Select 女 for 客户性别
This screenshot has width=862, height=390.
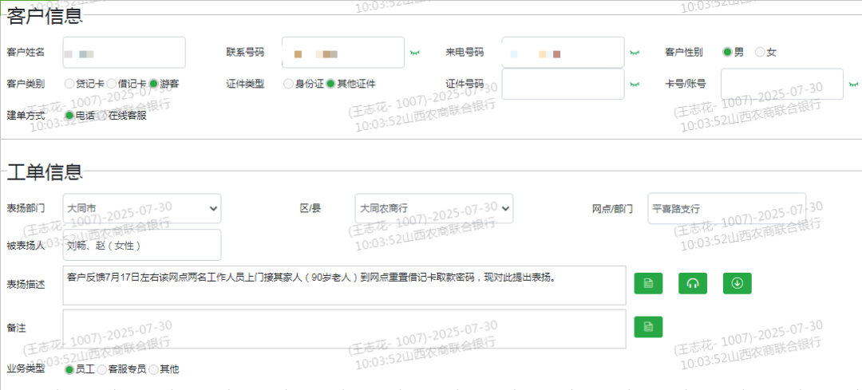760,53
